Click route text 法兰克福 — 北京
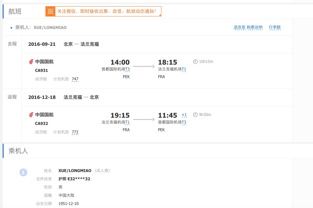The width and height of the screenshot is (313, 208). point(81,97)
